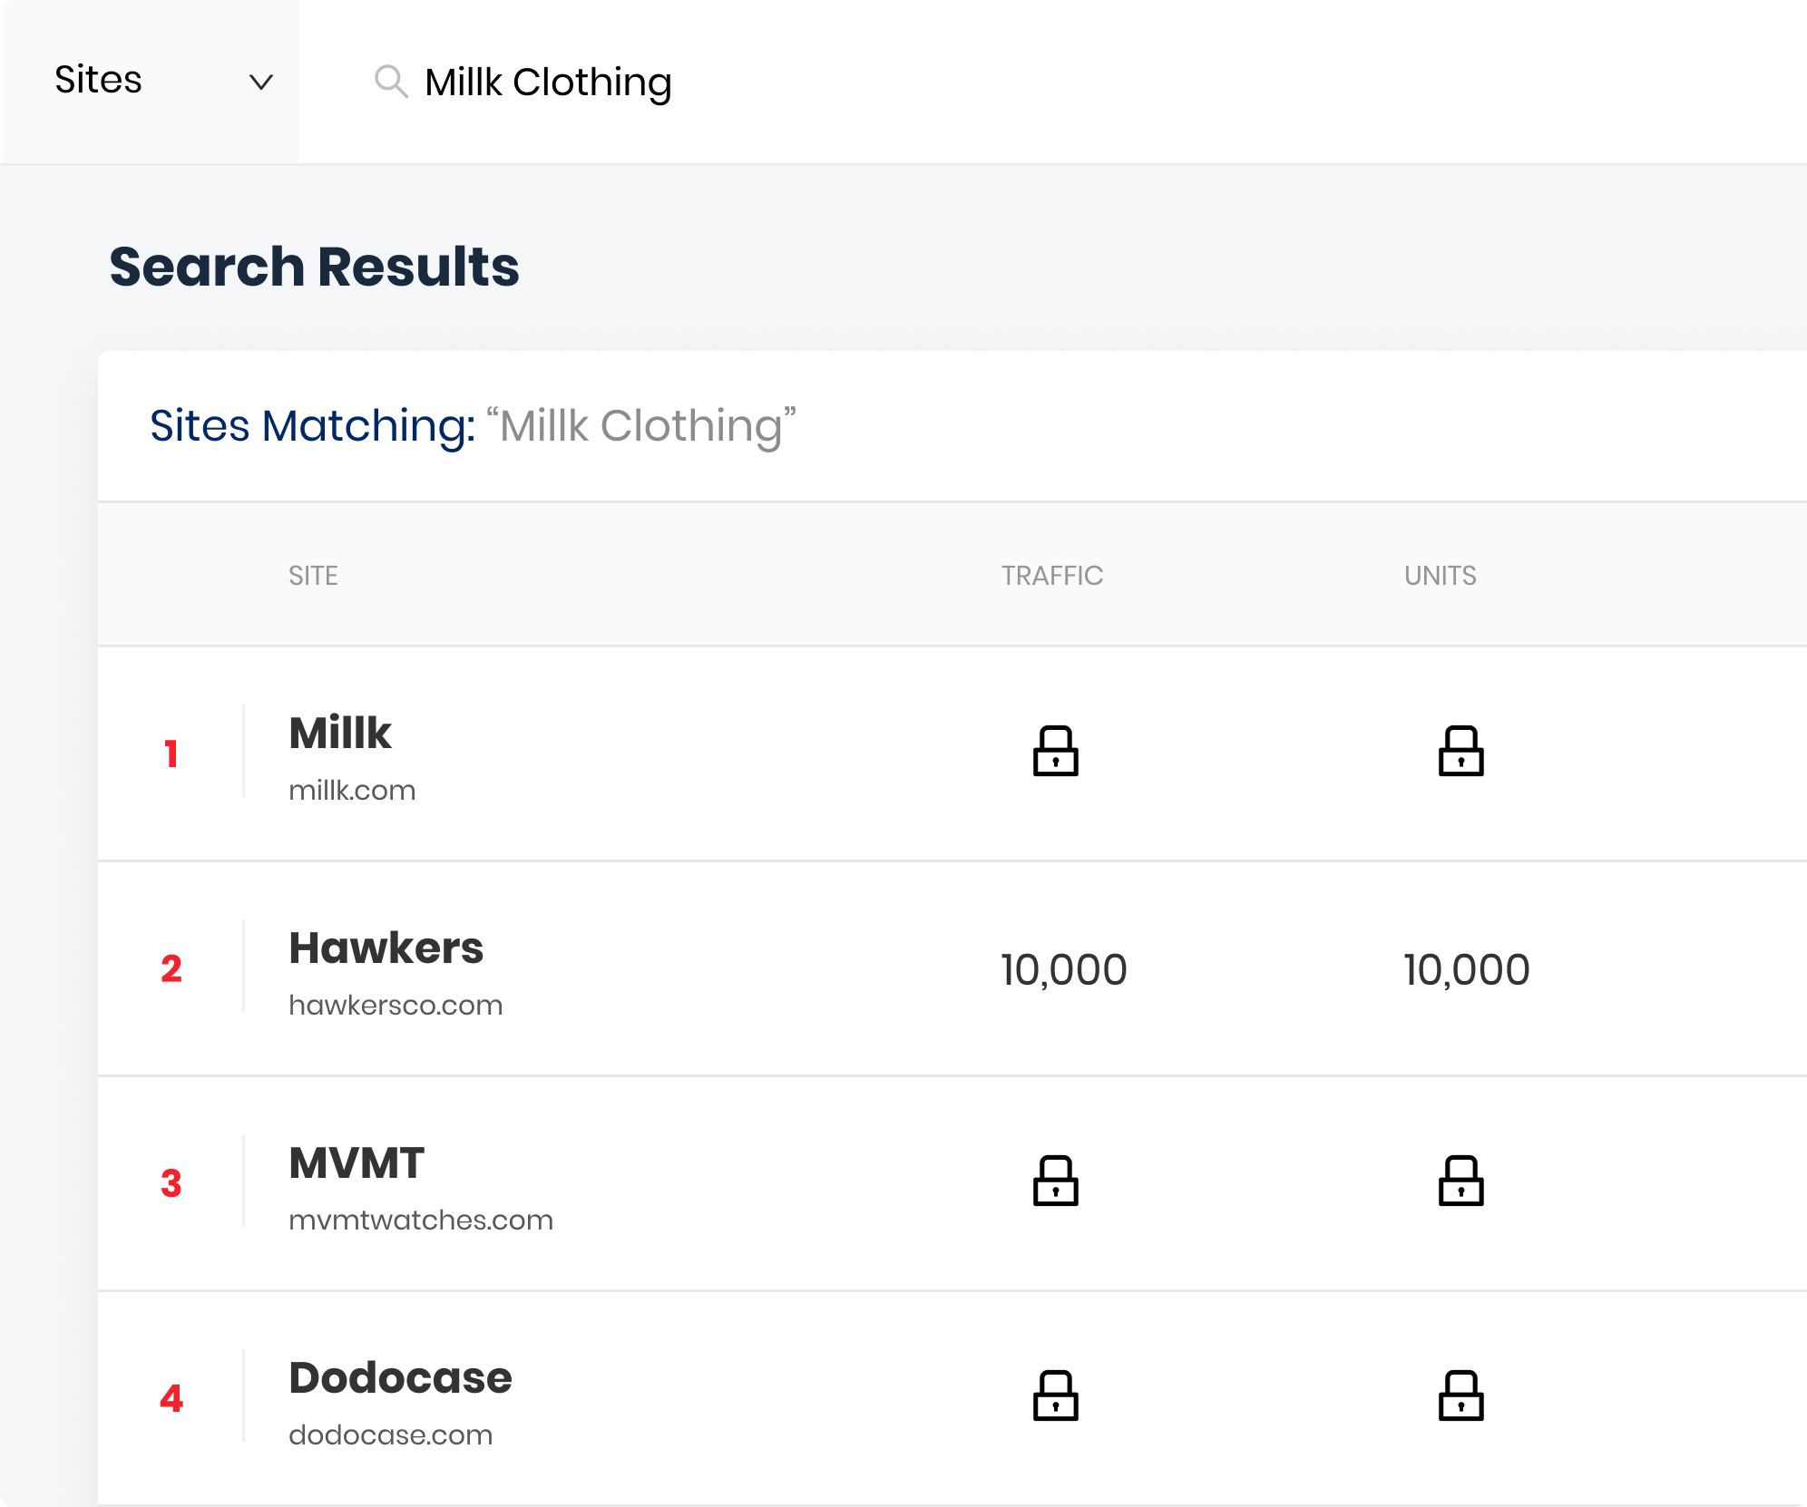
Task: Click MVMT's locked traffic icon
Action: 1055,1181
